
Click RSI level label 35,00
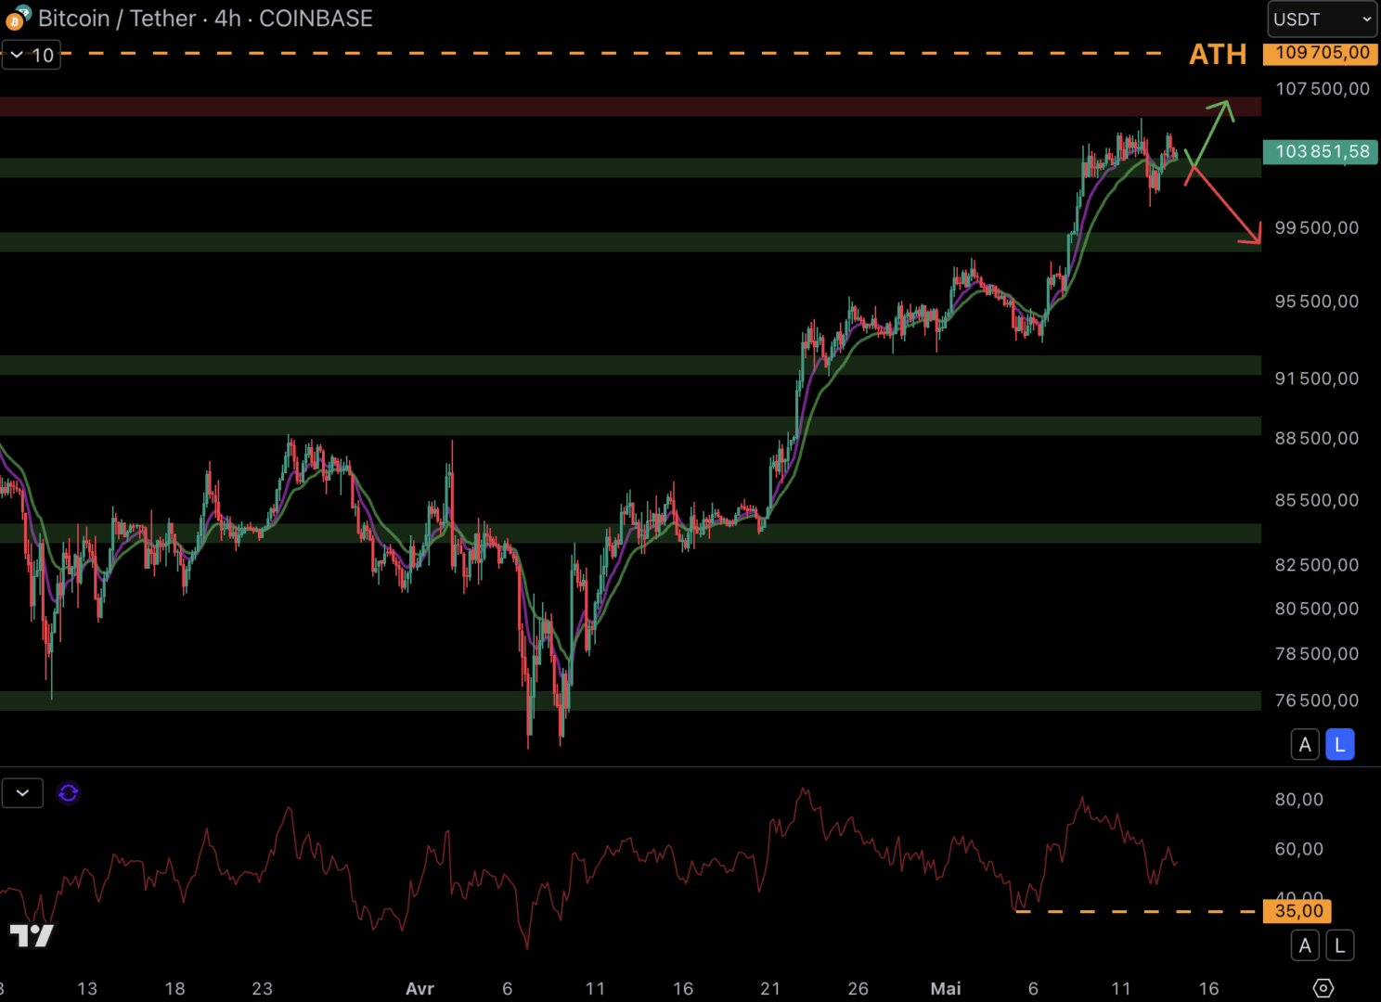click(1297, 911)
